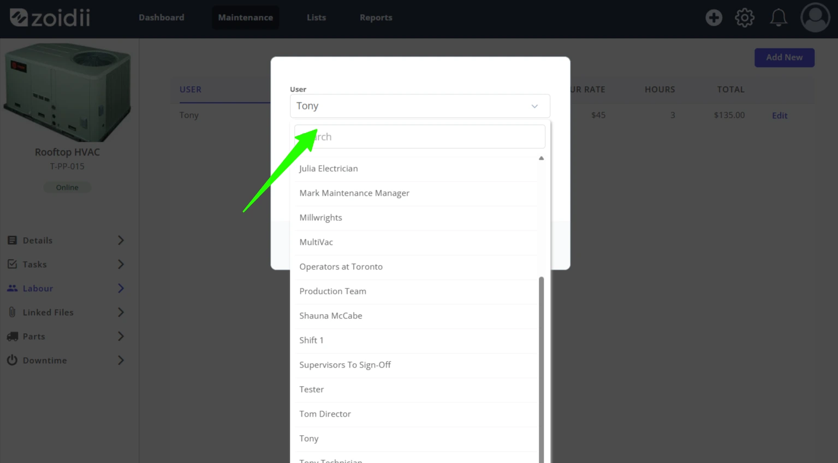Select Tom Director
This screenshot has height=463, width=838.
point(416,414)
